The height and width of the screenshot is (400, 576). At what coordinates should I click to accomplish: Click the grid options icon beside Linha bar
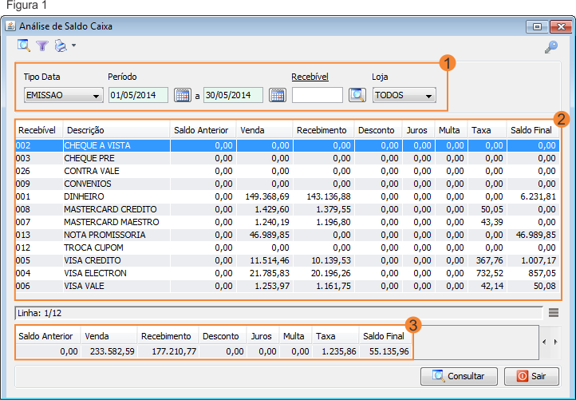(x=554, y=312)
